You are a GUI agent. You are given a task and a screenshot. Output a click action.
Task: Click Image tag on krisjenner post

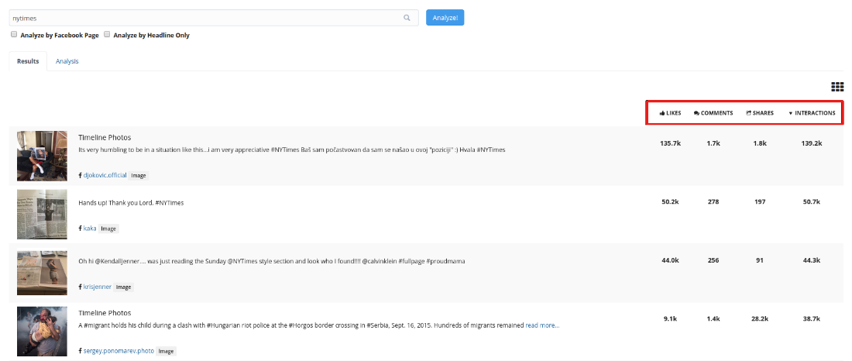(123, 287)
